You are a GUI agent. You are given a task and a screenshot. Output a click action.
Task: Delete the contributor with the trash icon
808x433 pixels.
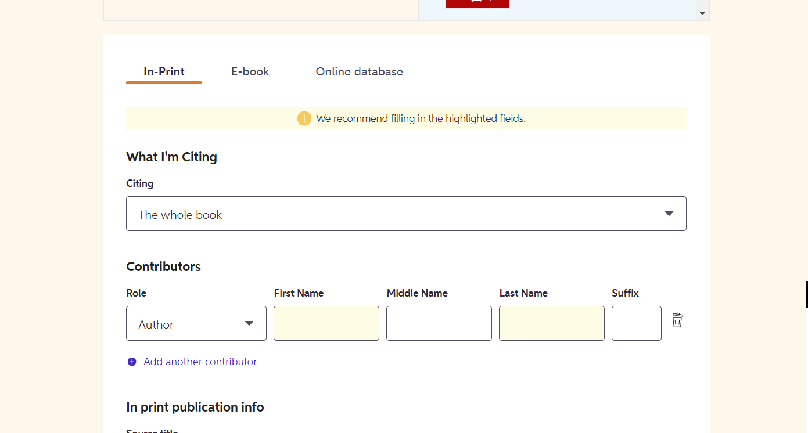click(x=677, y=320)
